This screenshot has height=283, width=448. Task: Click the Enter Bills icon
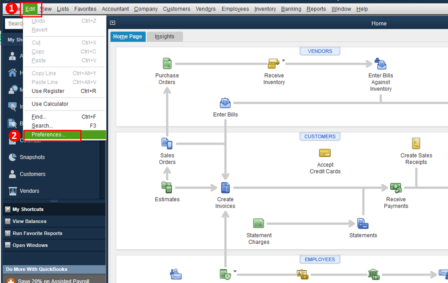click(x=225, y=103)
